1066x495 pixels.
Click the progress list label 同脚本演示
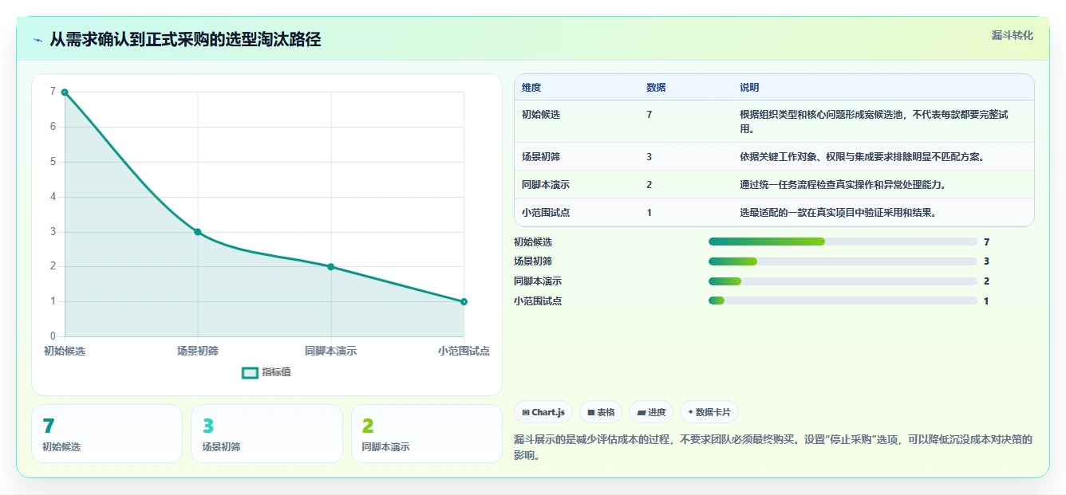pyautogui.click(x=538, y=281)
